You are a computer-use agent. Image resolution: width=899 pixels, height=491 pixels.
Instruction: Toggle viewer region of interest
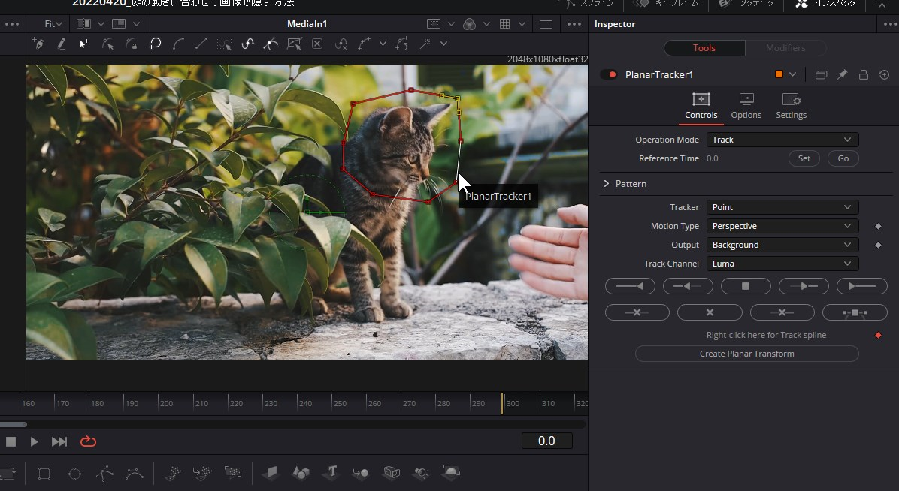coord(434,23)
